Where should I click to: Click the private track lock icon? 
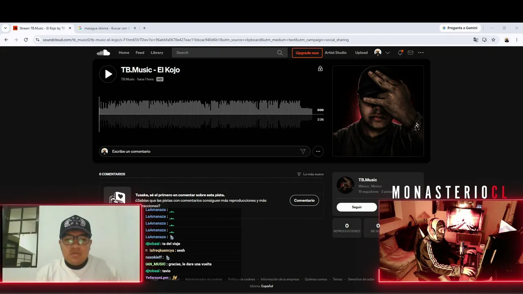point(320,69)
